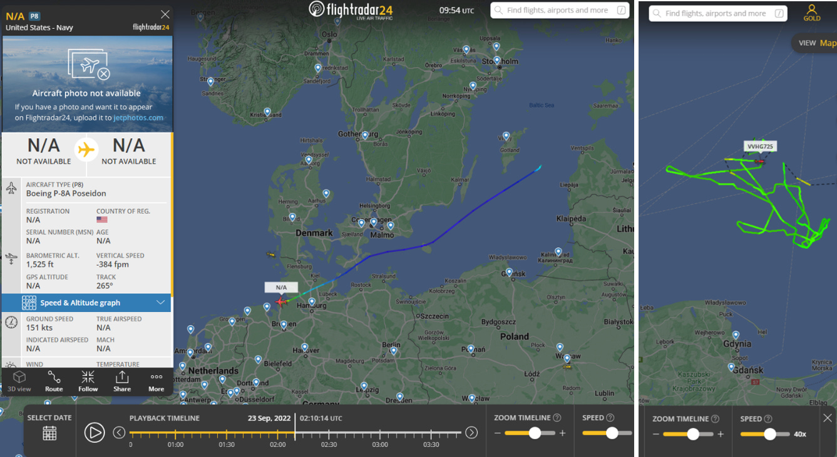Image resolution: width=837 pixels, height=457 pixels.
Task: Open Zoom Timeline help icon in left window
Action: pos(557,418)
